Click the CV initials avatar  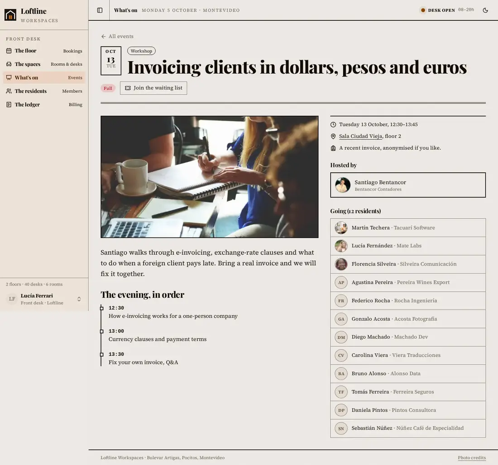341,355
